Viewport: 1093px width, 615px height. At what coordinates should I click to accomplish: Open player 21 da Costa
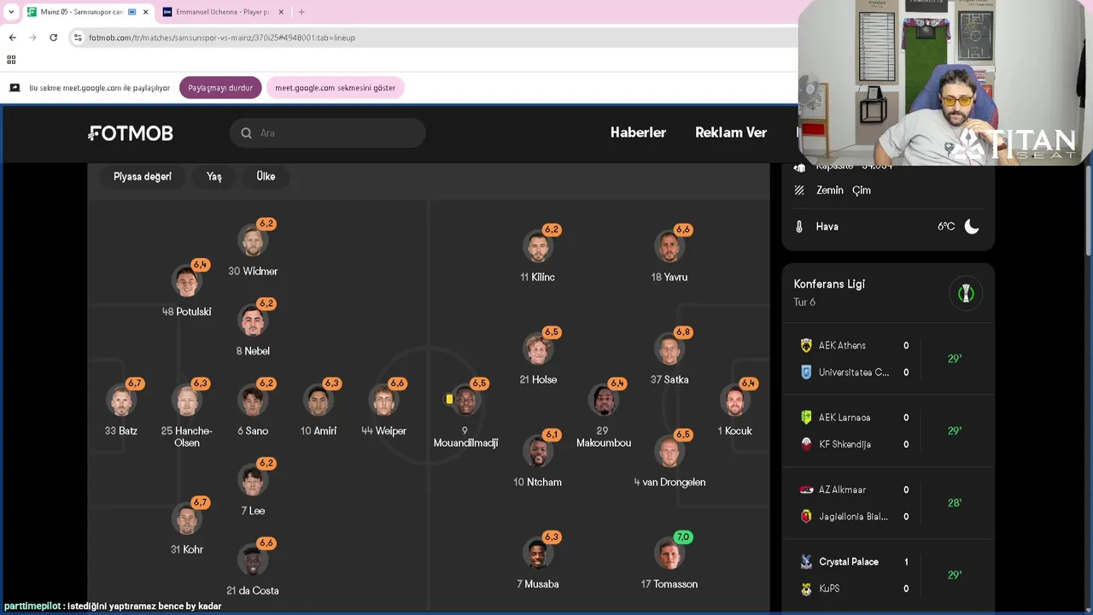point(253,567)
